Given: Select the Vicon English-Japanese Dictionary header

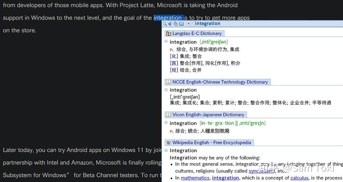Looking at the screenshot, I should 206,115.
